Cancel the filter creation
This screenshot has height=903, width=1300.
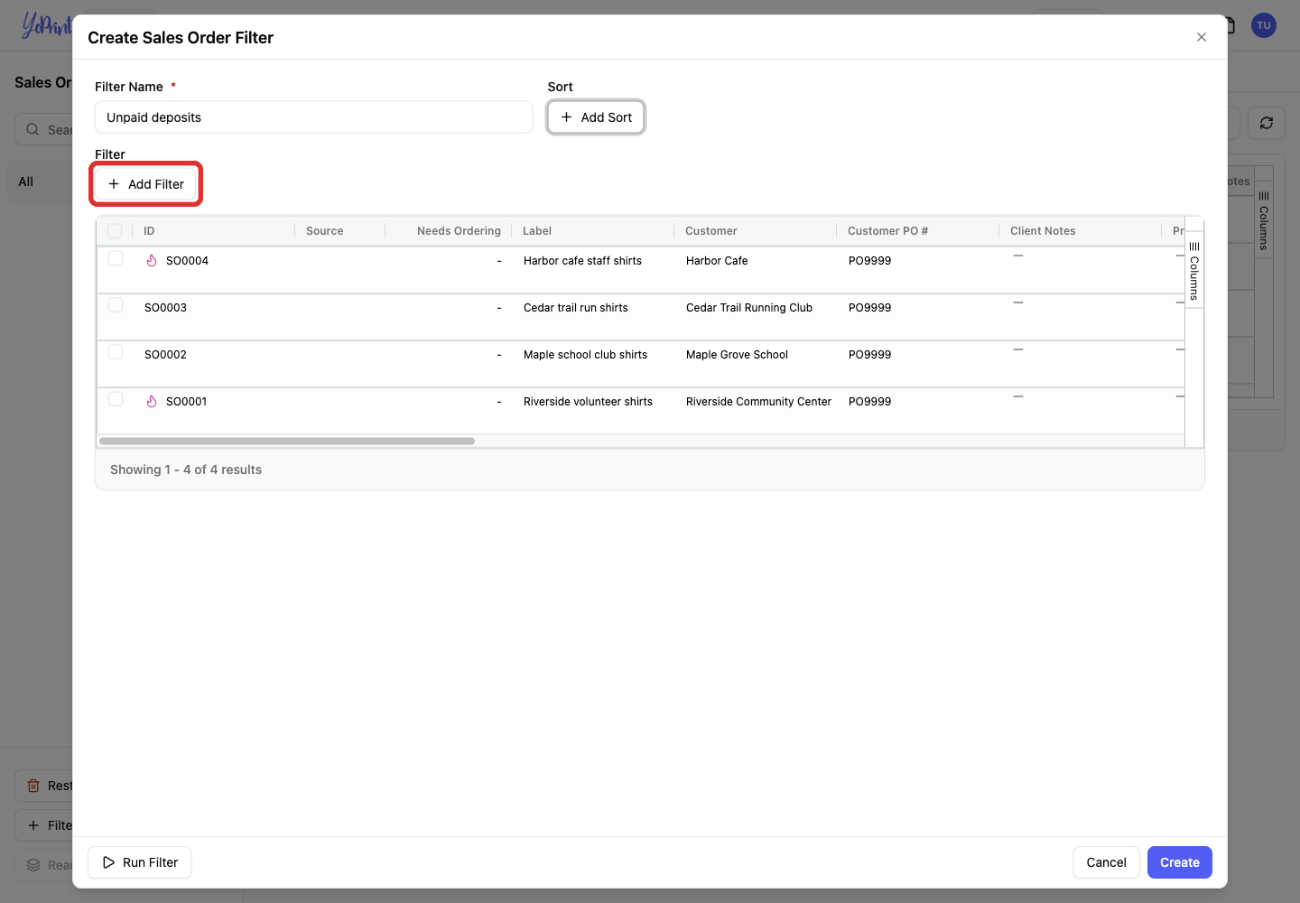(x=1106, y=862)
